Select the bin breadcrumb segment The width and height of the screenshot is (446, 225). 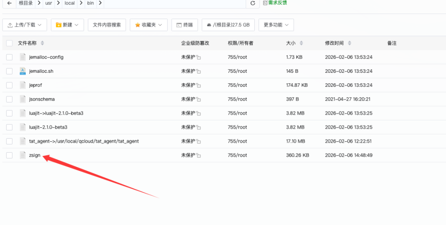click(x=91, y=3)
